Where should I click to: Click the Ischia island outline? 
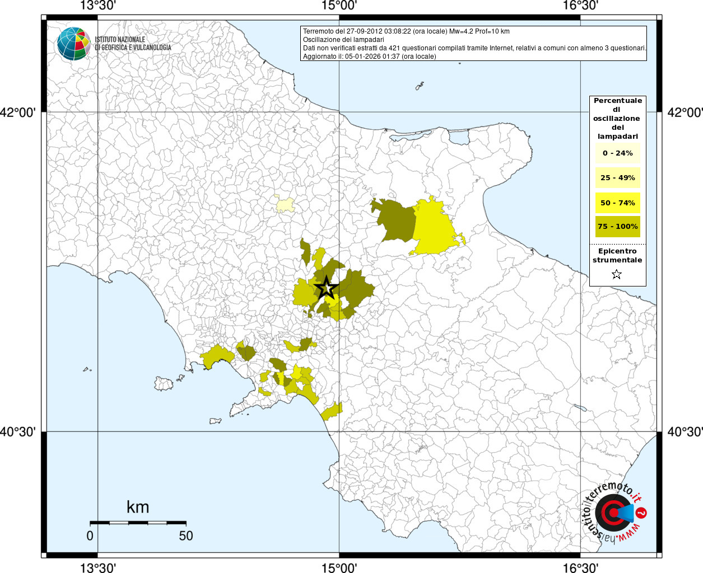(164, 384)
